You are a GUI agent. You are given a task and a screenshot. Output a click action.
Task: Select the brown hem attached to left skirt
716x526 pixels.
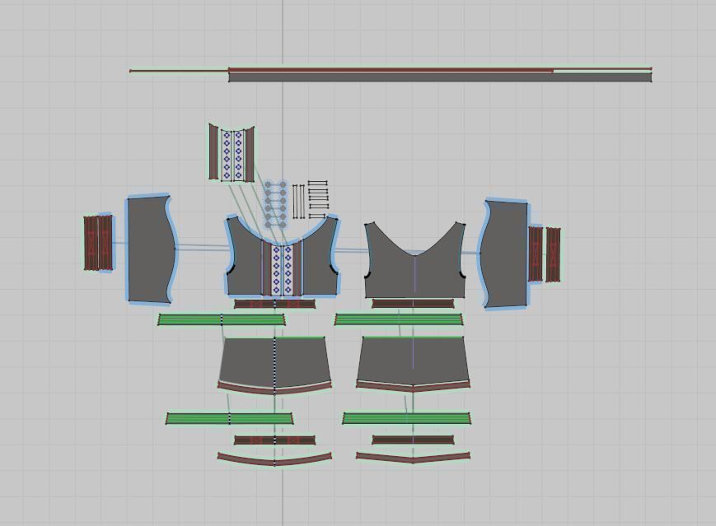275,389
